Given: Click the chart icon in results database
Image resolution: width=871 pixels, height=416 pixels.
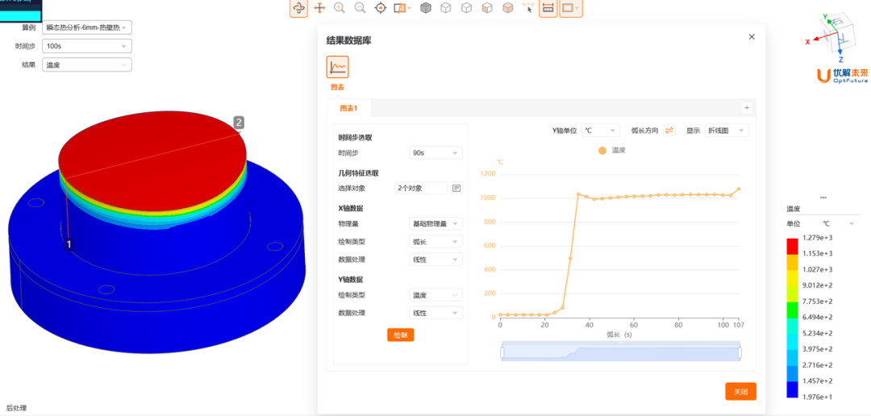Looking at the screenshot, I should click(337, 67).
